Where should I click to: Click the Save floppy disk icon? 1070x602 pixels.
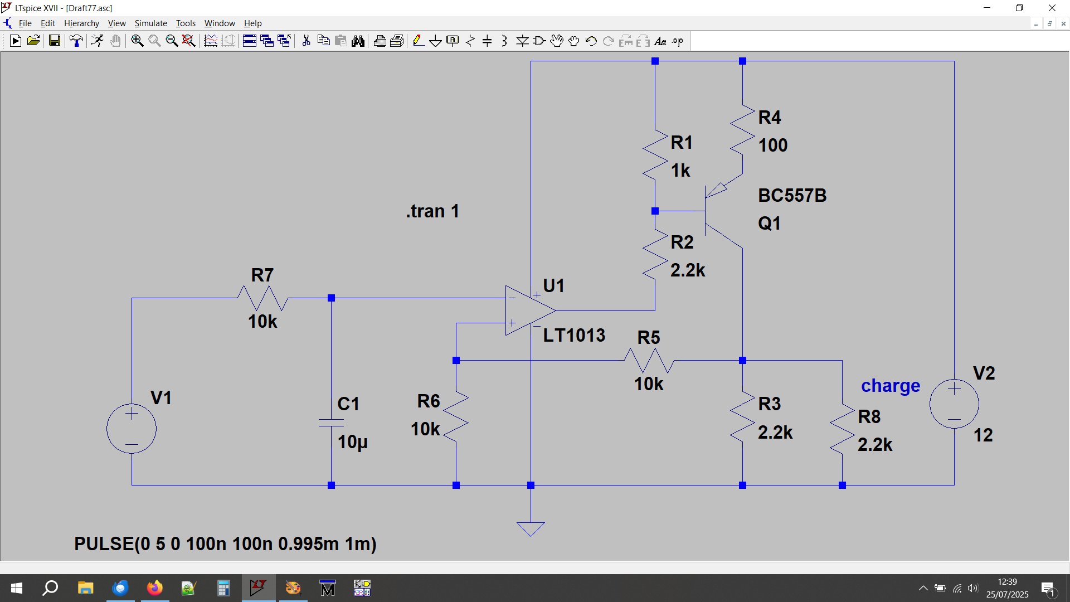54,41
